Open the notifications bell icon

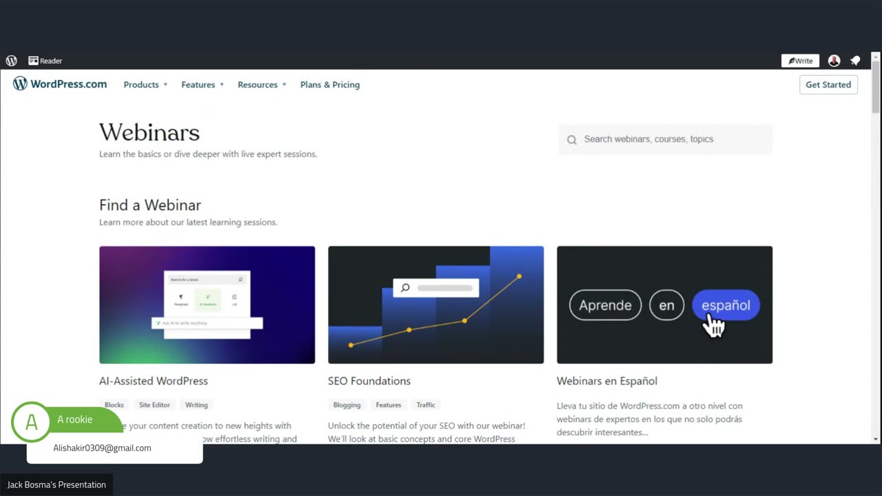pos(855,61)
